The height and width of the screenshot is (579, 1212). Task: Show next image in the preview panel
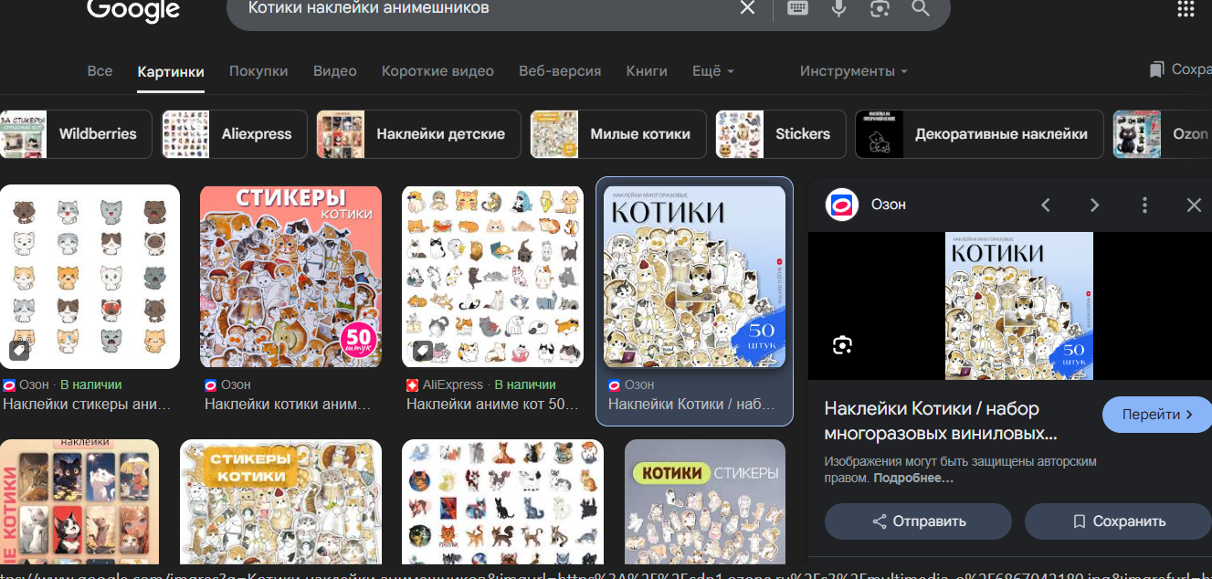point(1094,205)
